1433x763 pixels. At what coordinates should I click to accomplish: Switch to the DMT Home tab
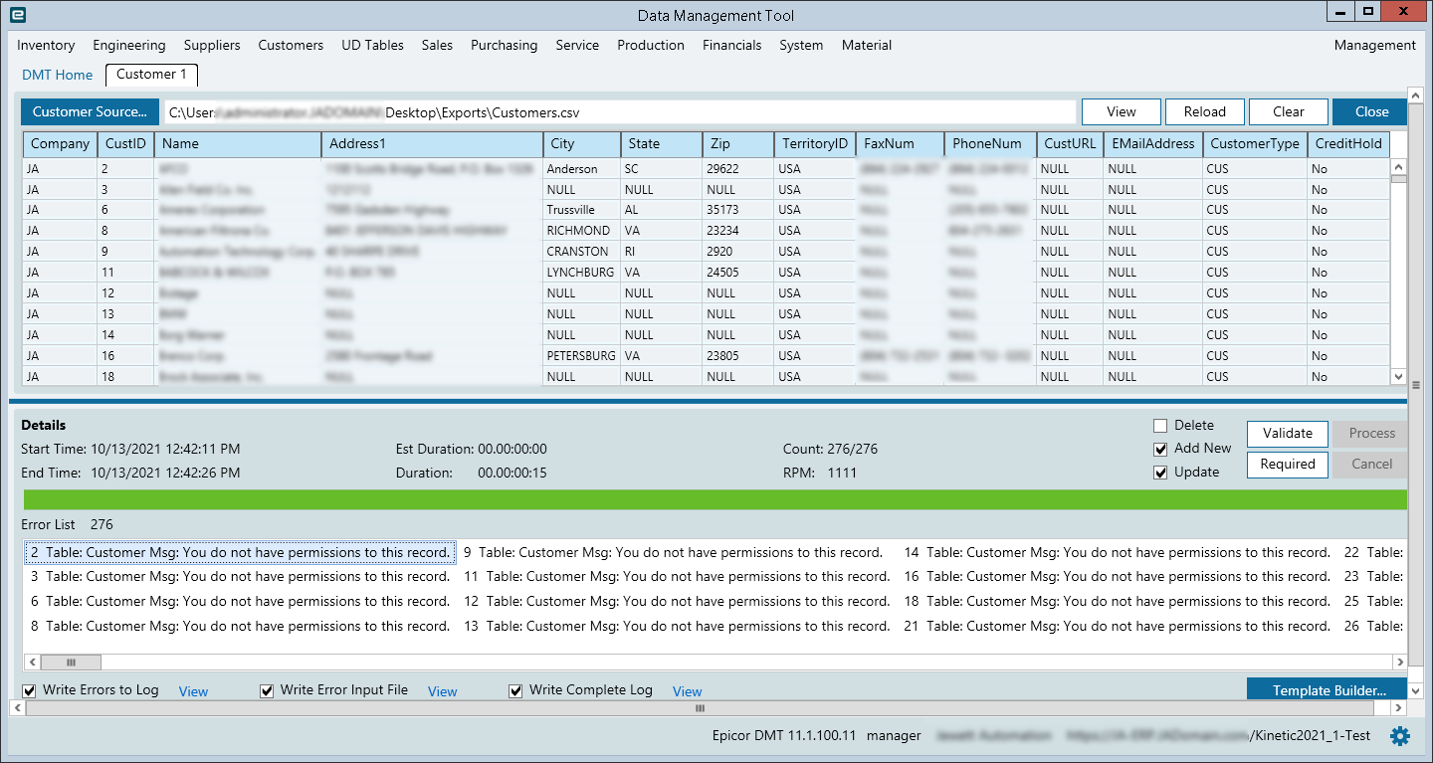click(57, 75)
